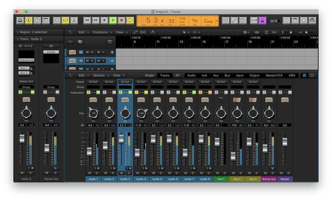Screen dimensions: 332x200
Task: Add new track with plus button
Action: tap(70, 42)
